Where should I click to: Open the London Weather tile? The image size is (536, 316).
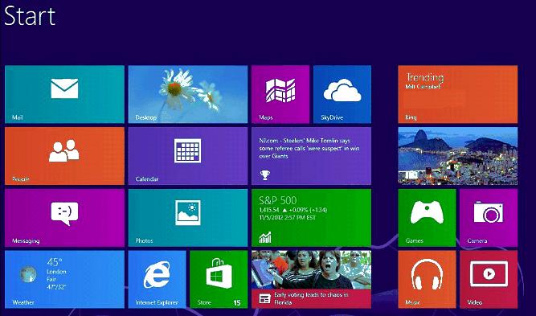(x=64, y=279)
